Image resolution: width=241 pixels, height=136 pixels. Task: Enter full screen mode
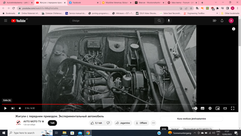(233, 108)
